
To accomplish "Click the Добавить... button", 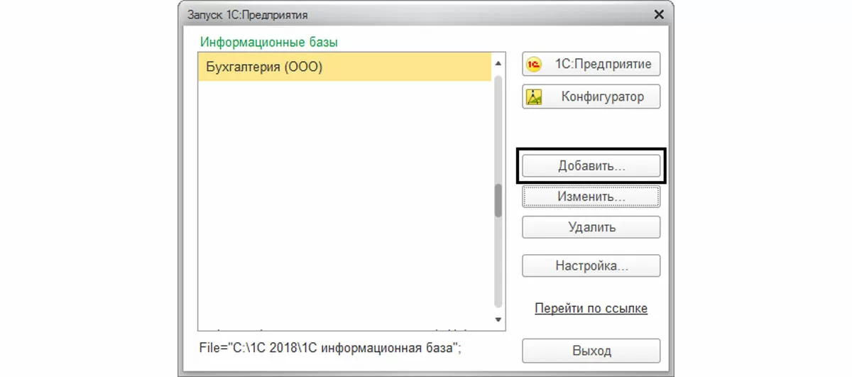I will (591, 166).
